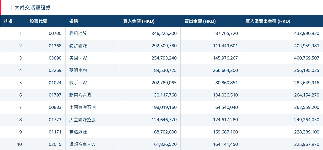This screenshot has width=323, height=150.
Task: Select stock code 01171
Action: pyautogui.click(x=55, y=132)
